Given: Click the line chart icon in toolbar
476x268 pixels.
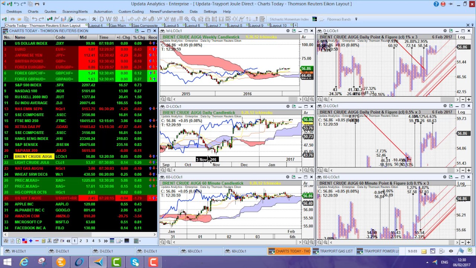Looking at the screenshot, I should coord(56,19).
